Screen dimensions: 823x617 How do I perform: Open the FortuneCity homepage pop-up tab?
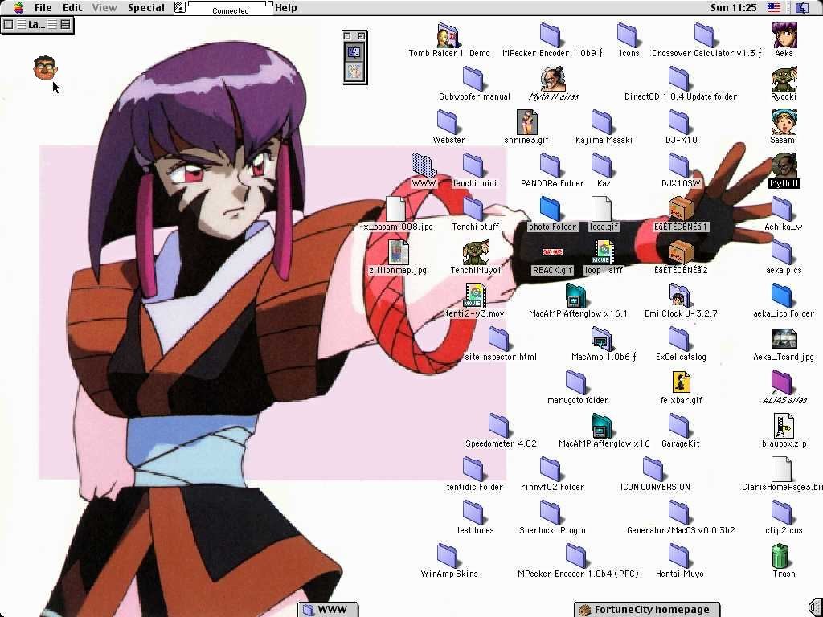tap(647, 609)
